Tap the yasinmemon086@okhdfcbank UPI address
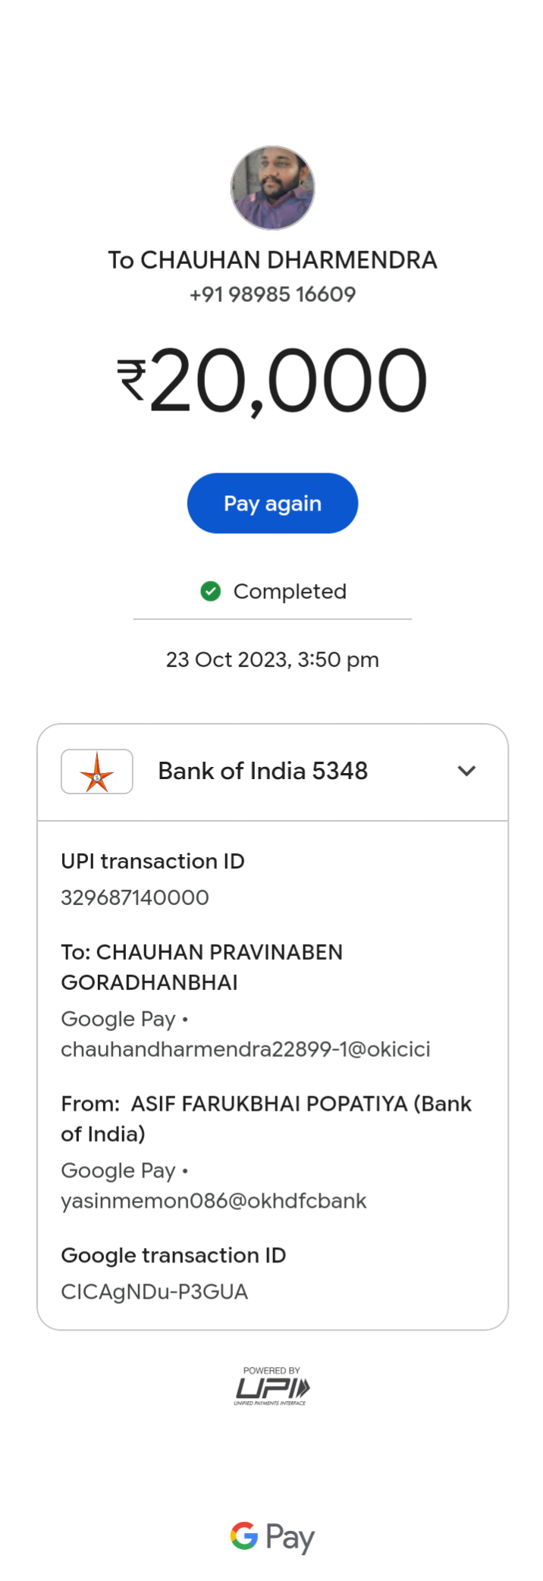The image size is (543, 1581). tap(213, 1201)
